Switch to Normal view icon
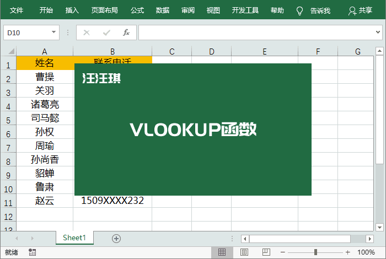Viewport: 386px width, 259px height. pyautogui.click(x=222, y=252)
